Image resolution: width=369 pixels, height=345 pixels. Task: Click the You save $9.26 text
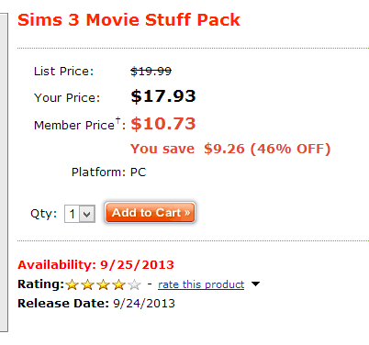click(x=187, y=149)
